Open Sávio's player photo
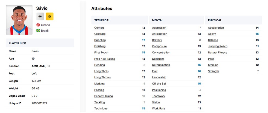Screen dimensions: 268x113 (19, 20)
